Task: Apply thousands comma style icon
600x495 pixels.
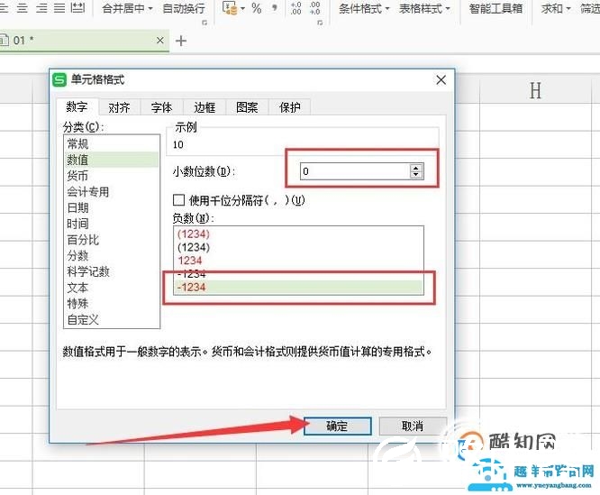Action: [x=275, y=7]
